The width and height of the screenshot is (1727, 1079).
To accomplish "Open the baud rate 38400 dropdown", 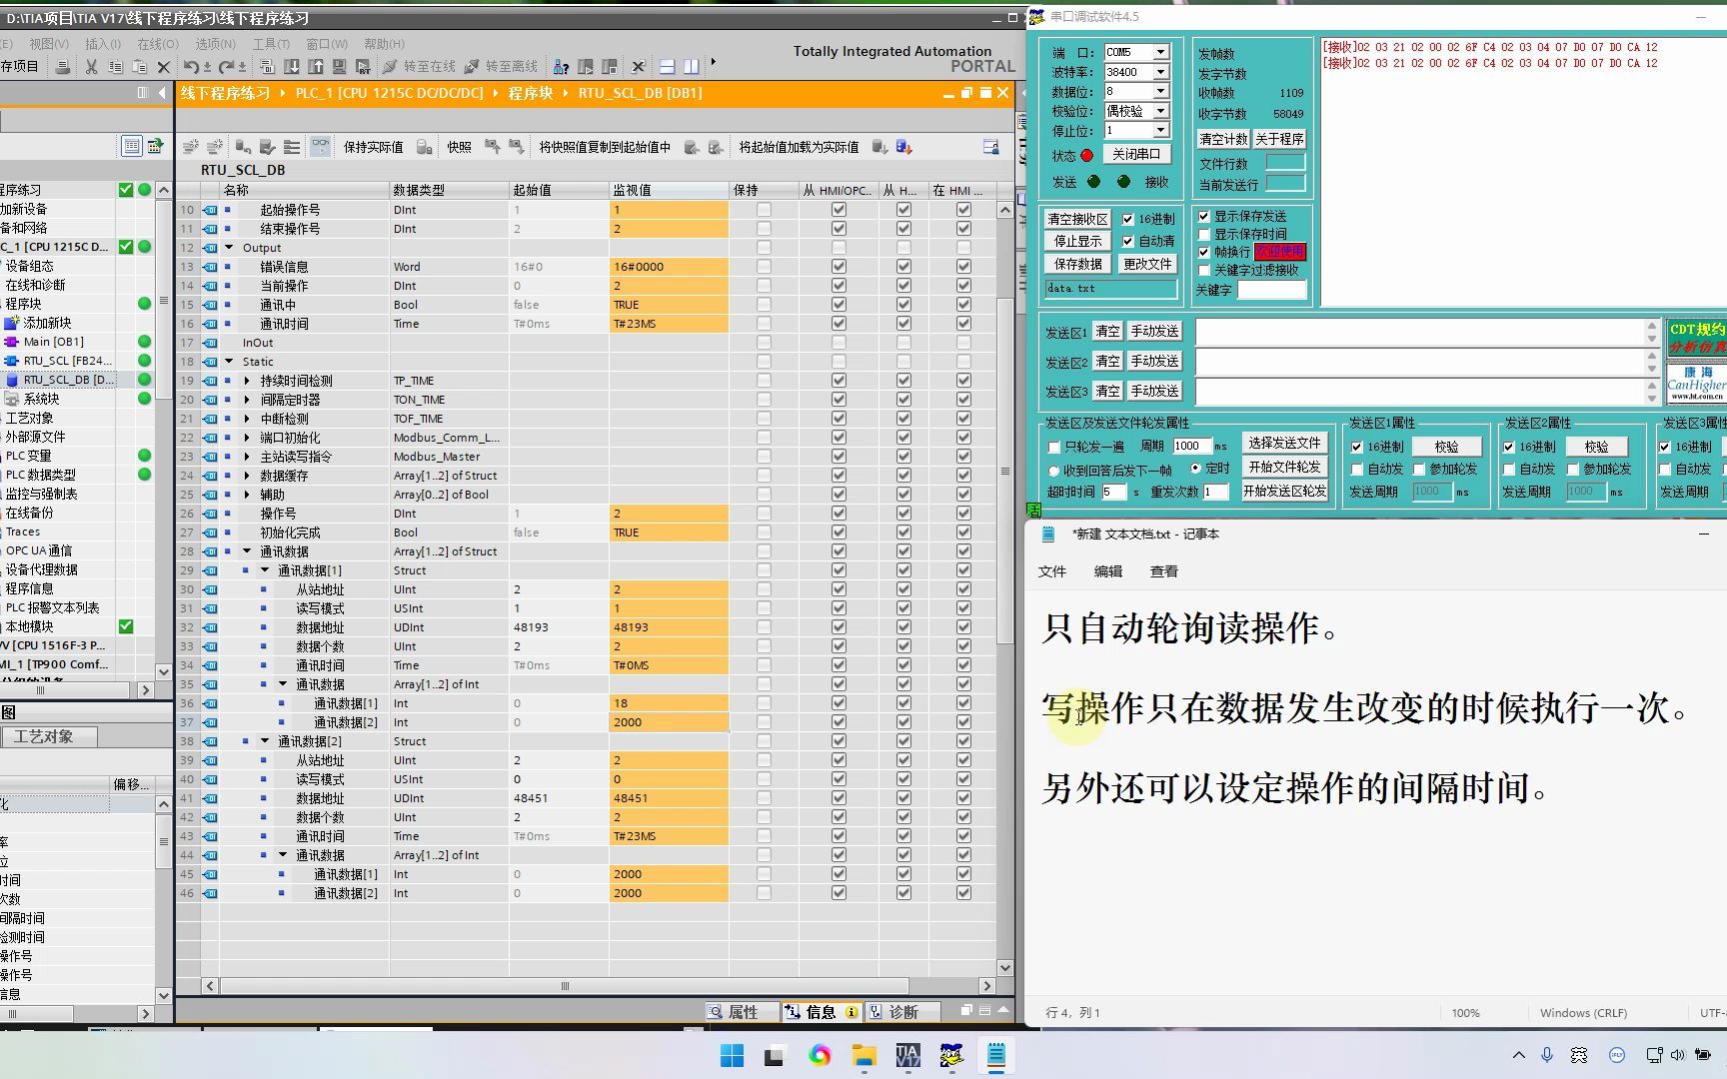I will [x=1162, y=71].
